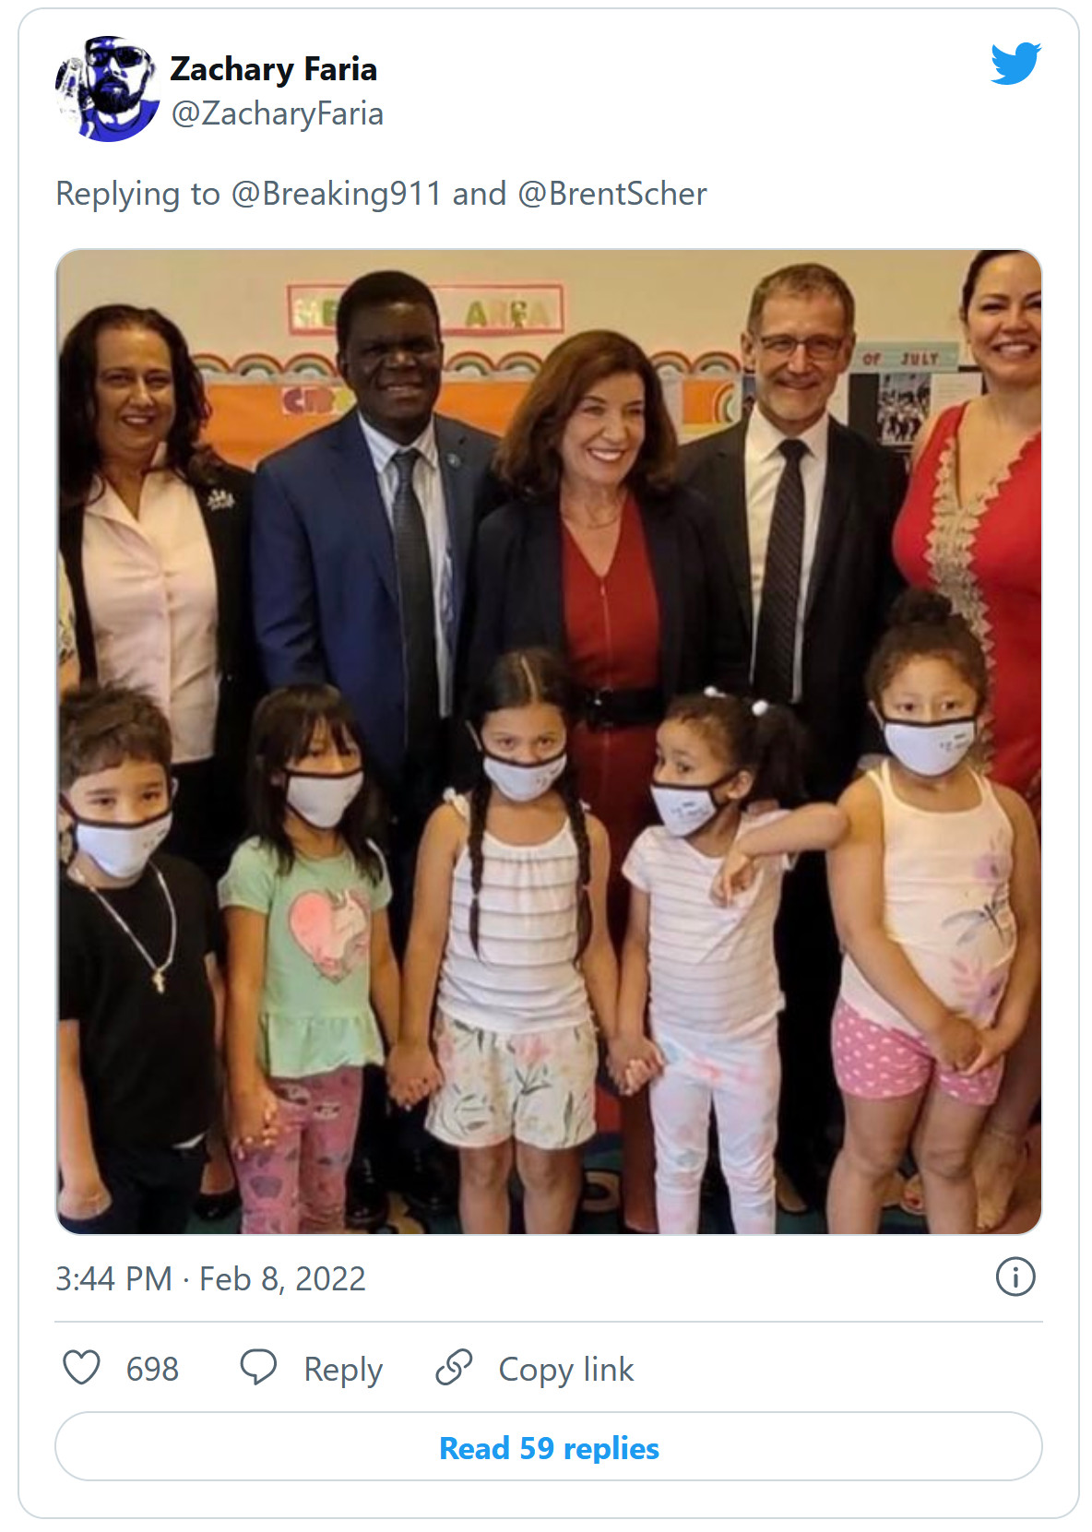This screenshot has width=1092, height=1532.
Task: Open Read 59 replies button
Action: click(549, 1447)
